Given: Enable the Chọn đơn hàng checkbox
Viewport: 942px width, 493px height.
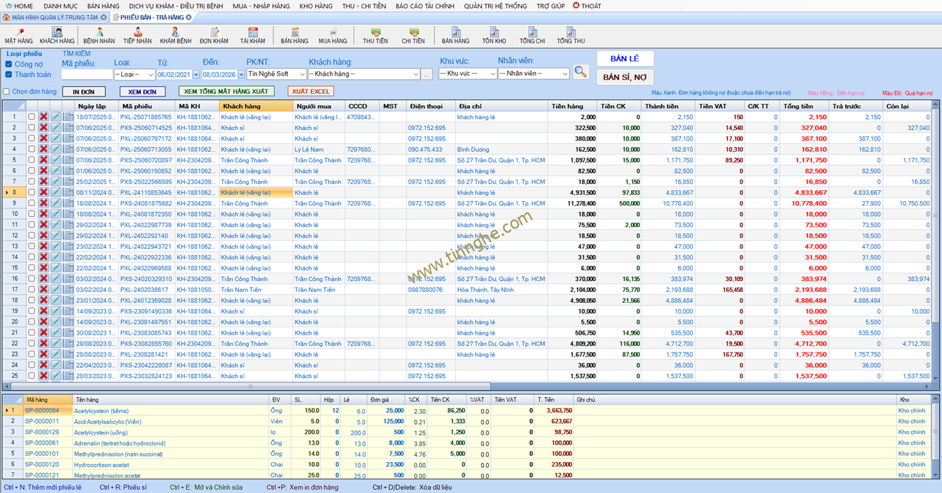Looking at the screenshot, I should (x=7, y=92).
